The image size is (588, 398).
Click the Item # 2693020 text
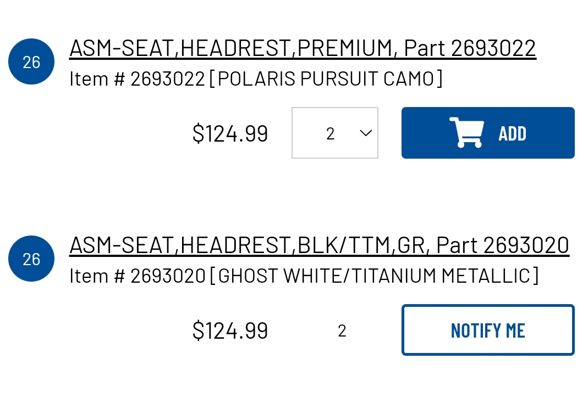pyautogui.click(x=138, y=276)
